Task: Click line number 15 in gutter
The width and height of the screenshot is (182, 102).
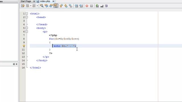Action: click(23, 64)
